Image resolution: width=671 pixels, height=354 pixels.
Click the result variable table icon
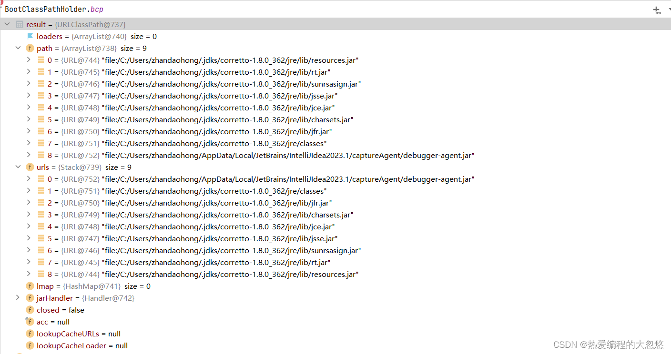click(x=20, y=24)
